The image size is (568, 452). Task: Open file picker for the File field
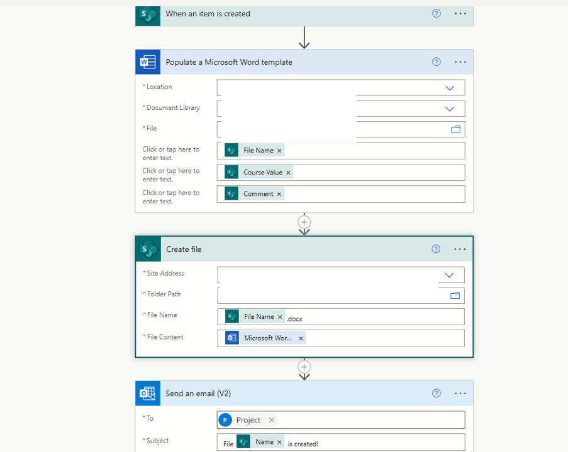455,129
